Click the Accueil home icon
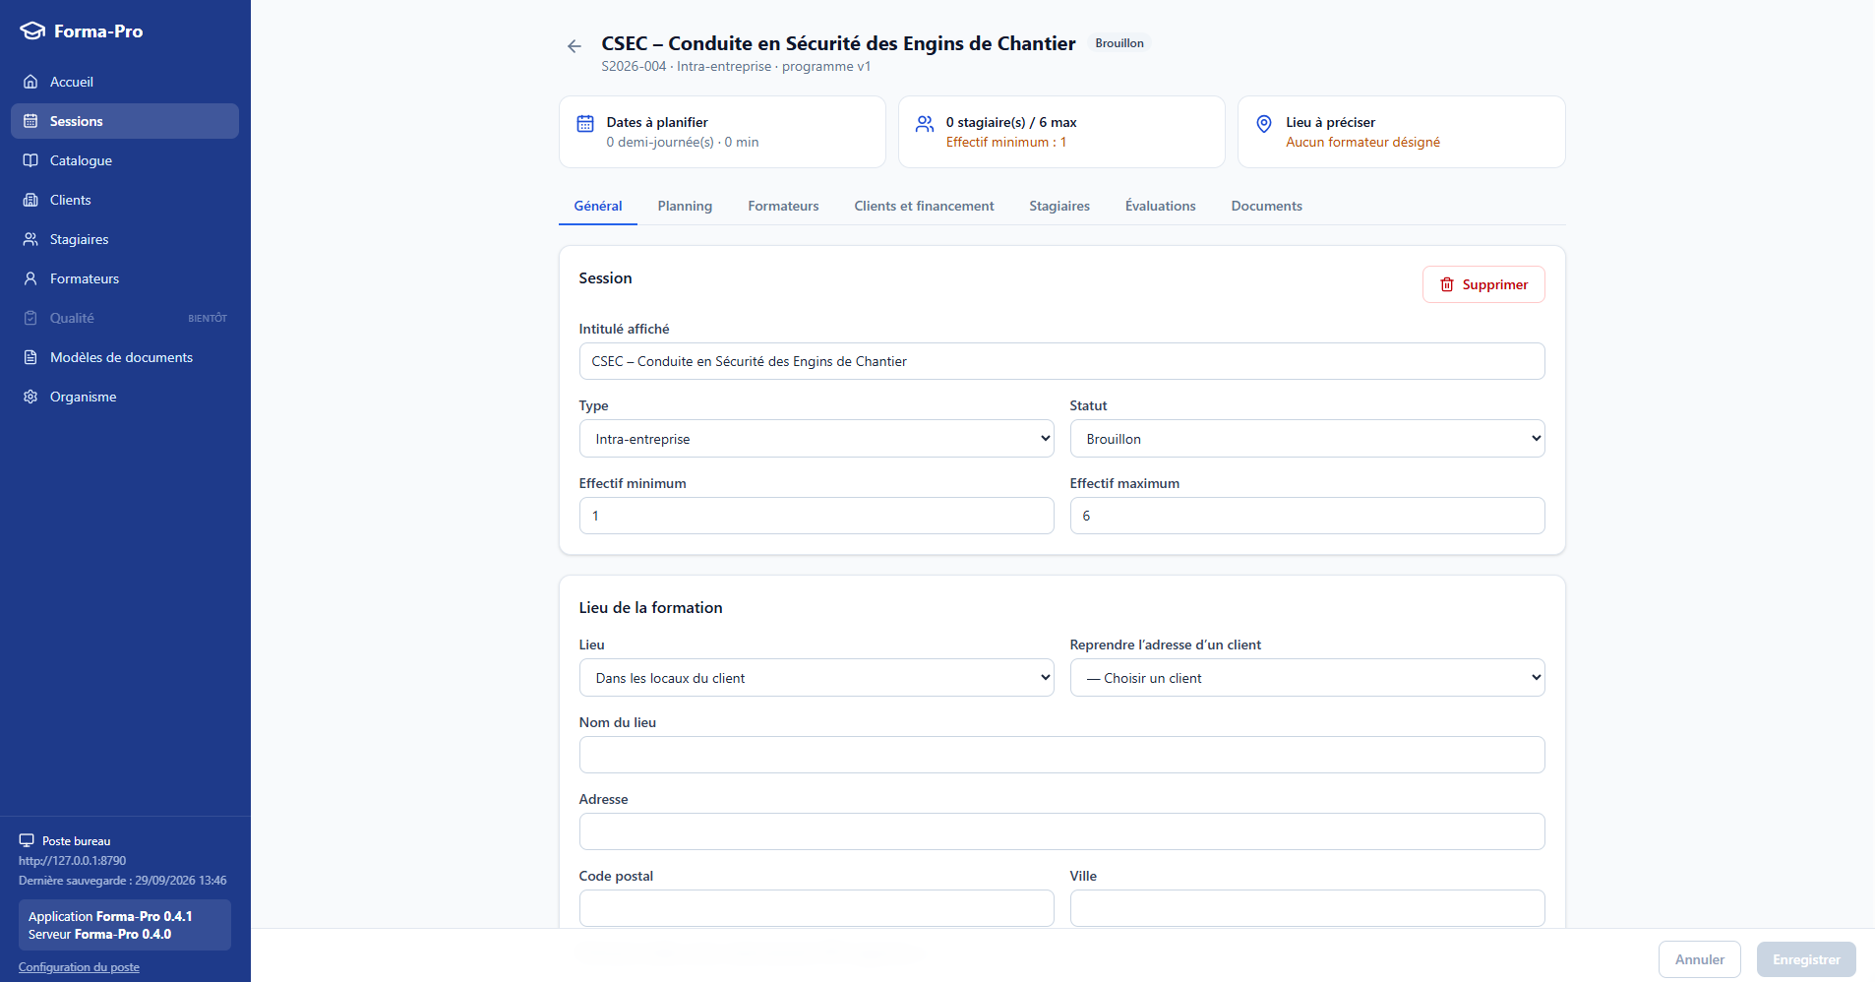1875x982 pixels. 30,82
